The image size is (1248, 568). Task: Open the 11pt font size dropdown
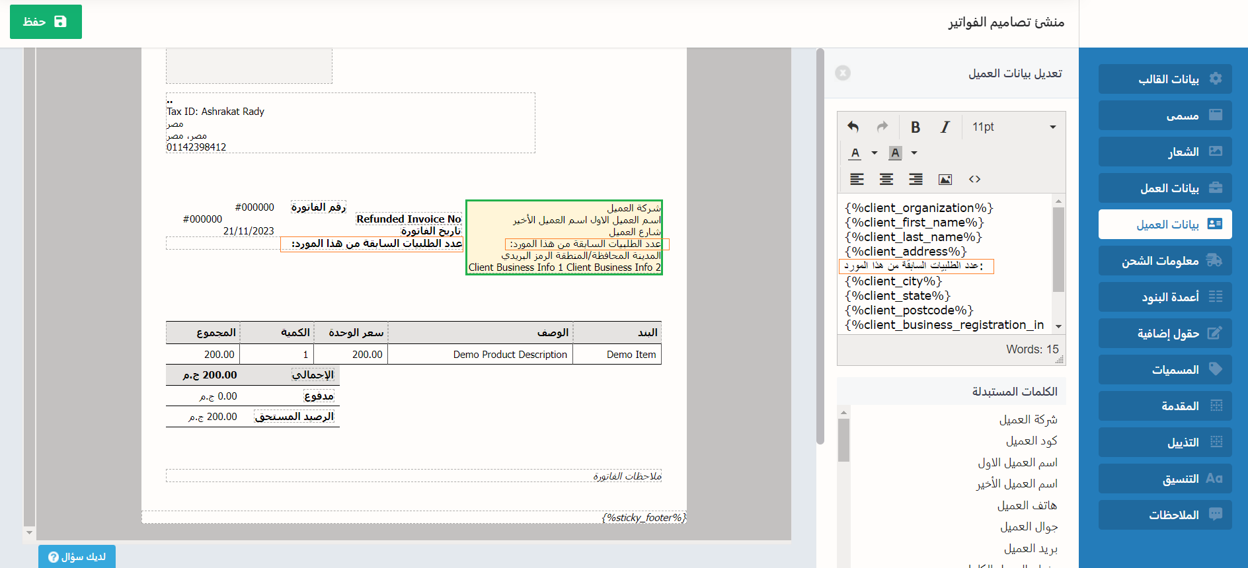[x=1013, y=127]
